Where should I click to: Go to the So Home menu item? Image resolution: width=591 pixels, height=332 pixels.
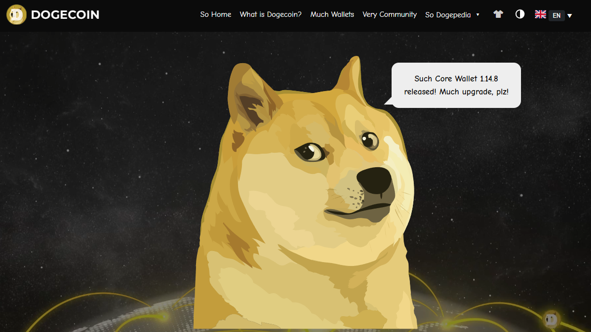(x=216, y=14)
